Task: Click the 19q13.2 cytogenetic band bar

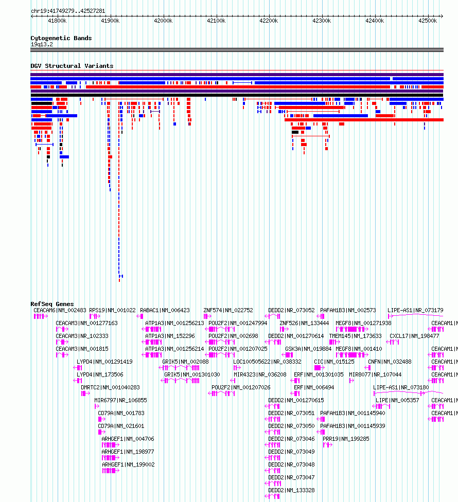Action: pyautogui.click(x=237, y=50)
